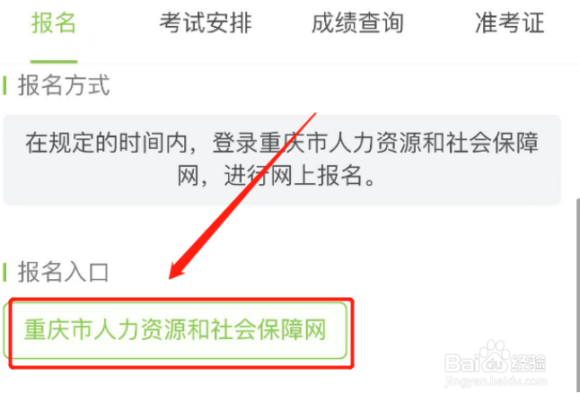Image resolution: width=580 pixels, height=402 pixels.
Task: Click the gray registration instructions box
Action: tap(282, 160)
